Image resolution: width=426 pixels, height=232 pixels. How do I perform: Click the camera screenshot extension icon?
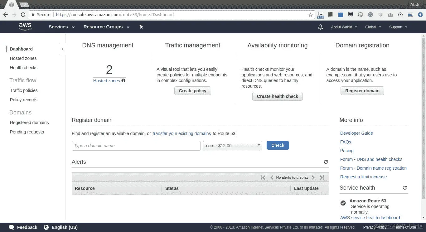[390, 15]
